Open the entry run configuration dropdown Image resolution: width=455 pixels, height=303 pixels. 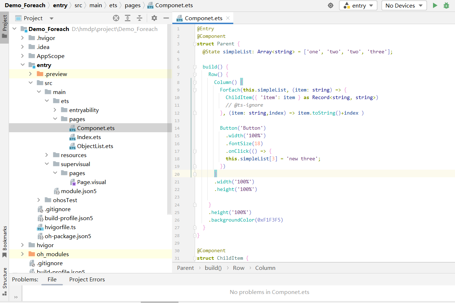point(358,5)
